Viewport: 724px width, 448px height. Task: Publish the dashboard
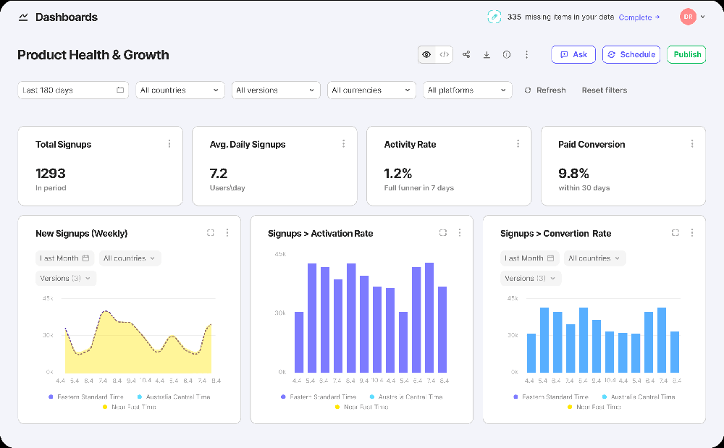686,54
